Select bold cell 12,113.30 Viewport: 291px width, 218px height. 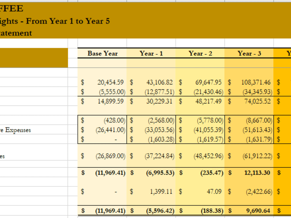pyautogui.click(x=249, y=173)
